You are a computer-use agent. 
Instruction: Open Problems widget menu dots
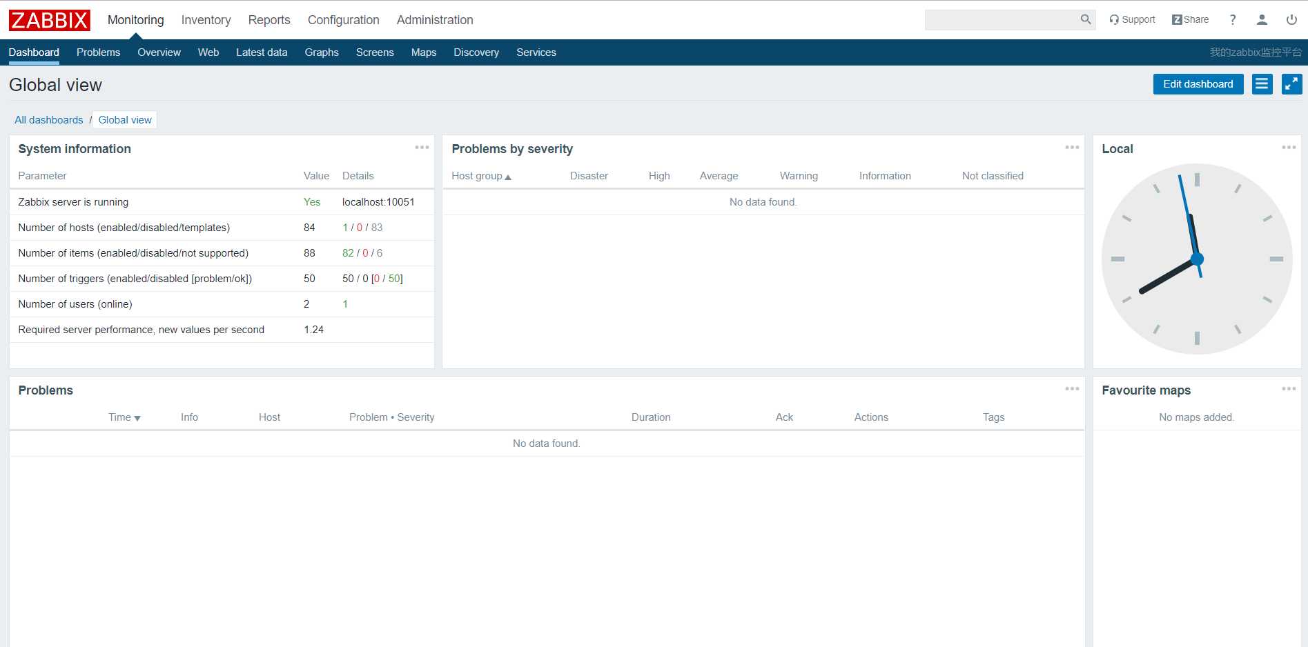(x=1072, y=389)
